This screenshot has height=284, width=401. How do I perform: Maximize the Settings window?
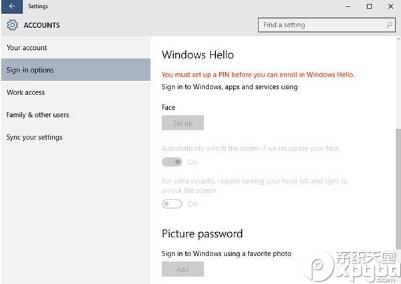point(369,6)
